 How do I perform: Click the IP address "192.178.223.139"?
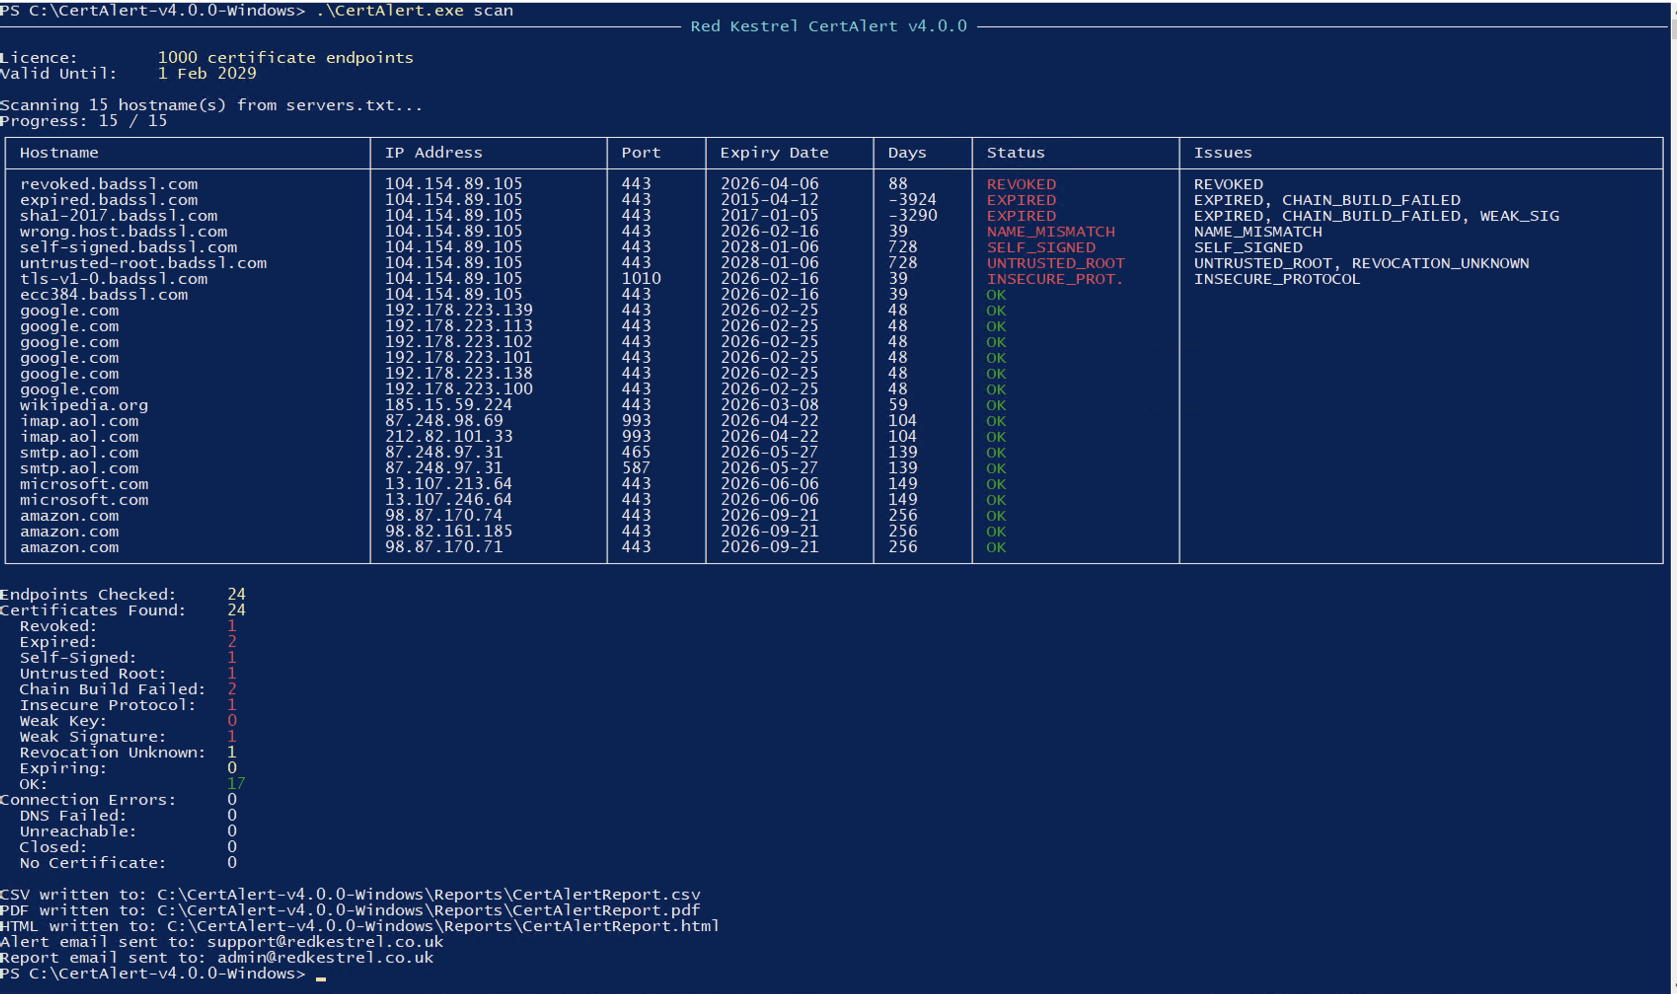(x=459, y=310)
